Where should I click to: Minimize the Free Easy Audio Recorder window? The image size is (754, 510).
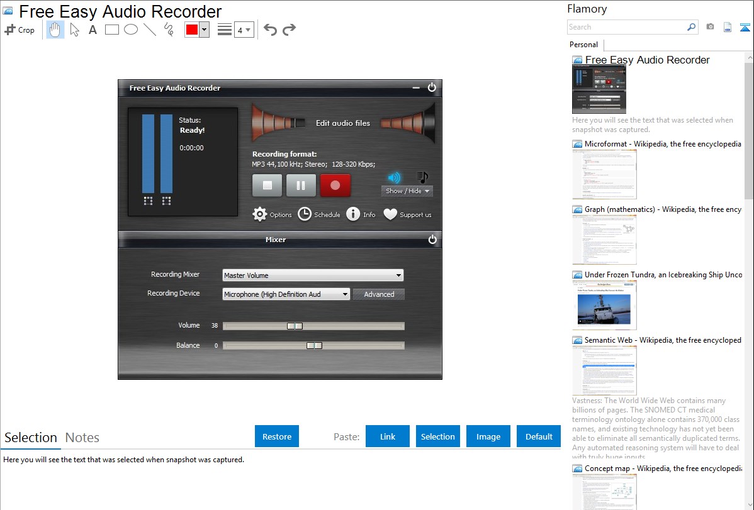[417, 87]
